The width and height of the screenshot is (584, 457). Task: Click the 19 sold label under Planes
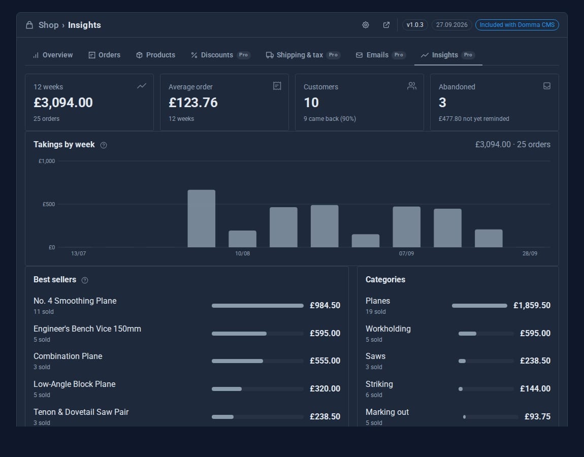(375, 312)
